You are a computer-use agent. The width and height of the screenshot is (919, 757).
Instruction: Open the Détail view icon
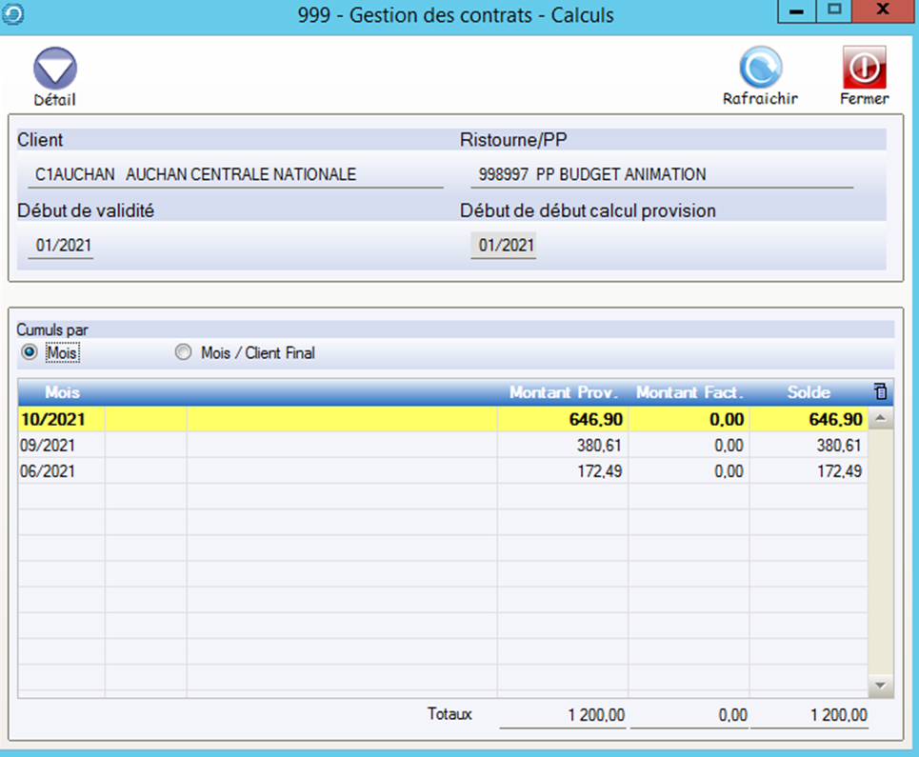point(54,70)
